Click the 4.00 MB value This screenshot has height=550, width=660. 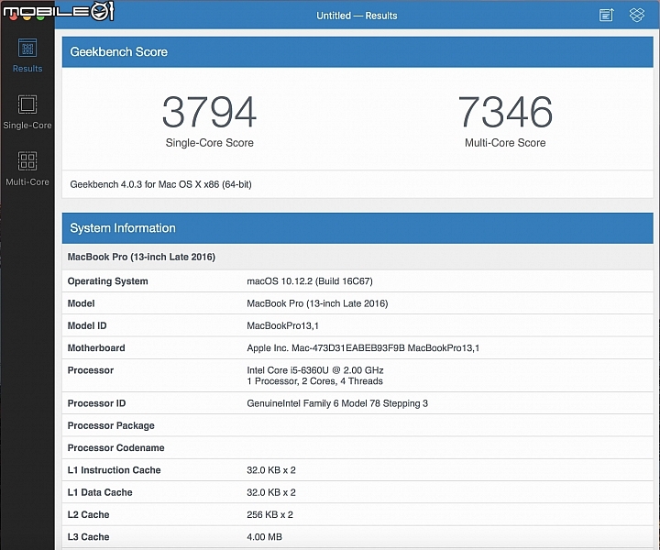(264, 537)
